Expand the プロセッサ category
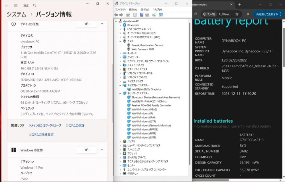The width and height of the screenshot is (285, 182). tap(120, 153)
